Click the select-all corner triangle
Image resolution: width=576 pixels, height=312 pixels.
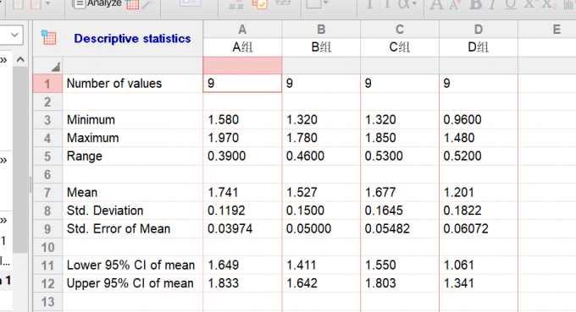(x=56, y=67)
